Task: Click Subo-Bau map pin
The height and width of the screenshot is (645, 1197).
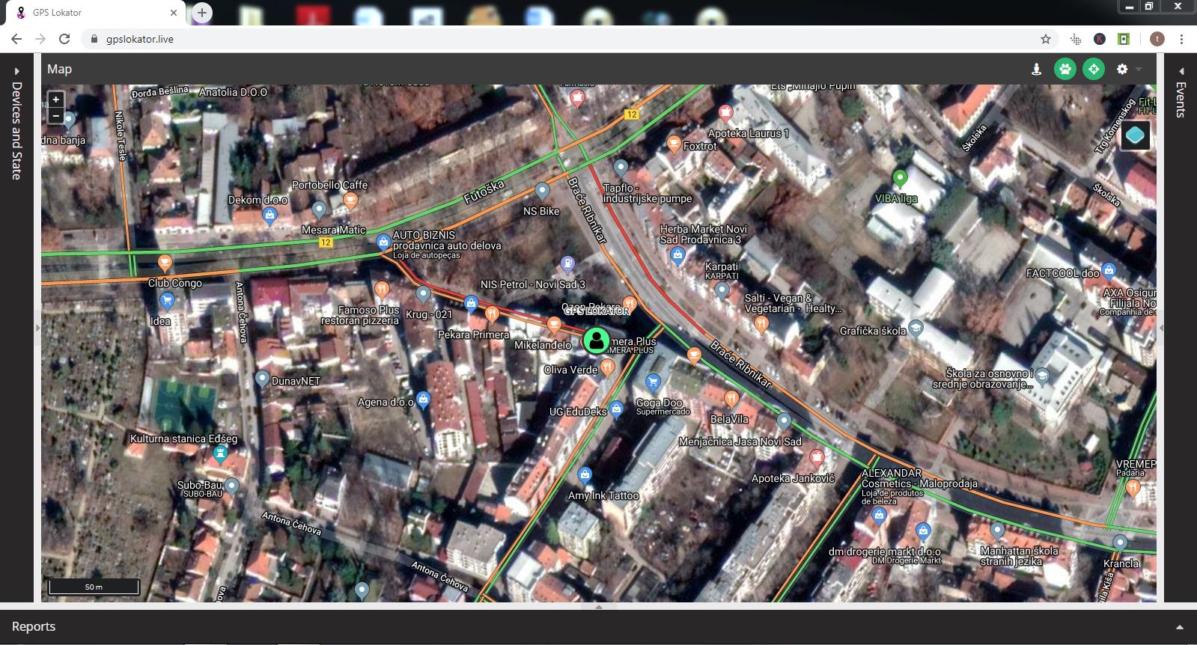Action: click(x=232, y=487)
